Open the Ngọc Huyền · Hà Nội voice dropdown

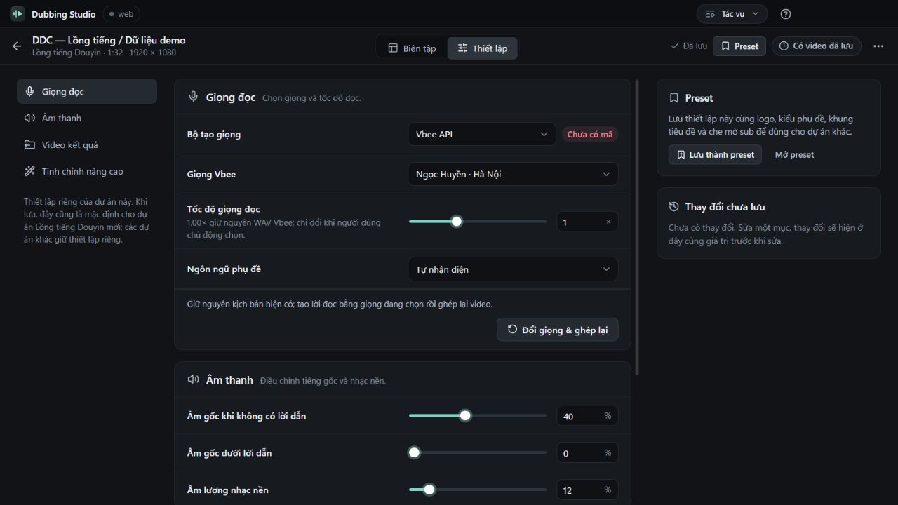pyautogui.click(x=513, y=175)
